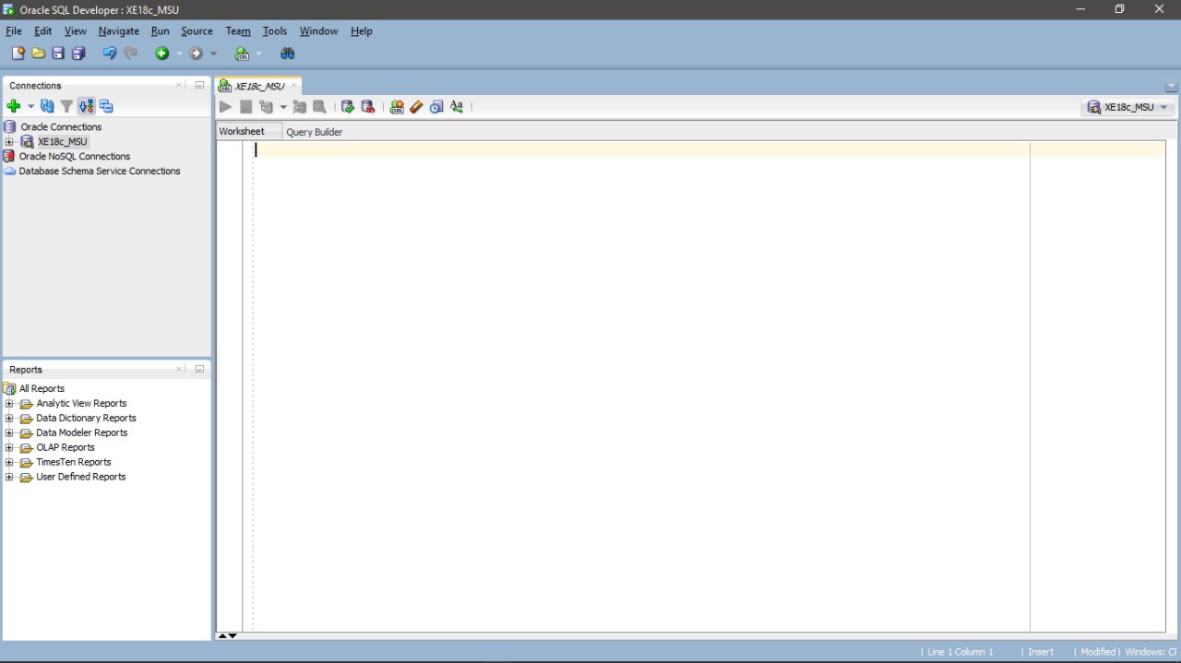The image size is (1181, 663).
Task: Open the Source menu
Action: (x=197, y=31)
